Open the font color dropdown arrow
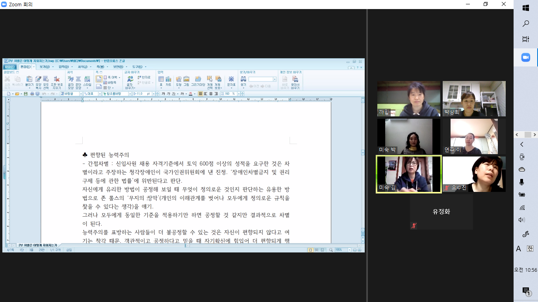 coord(195,94)
